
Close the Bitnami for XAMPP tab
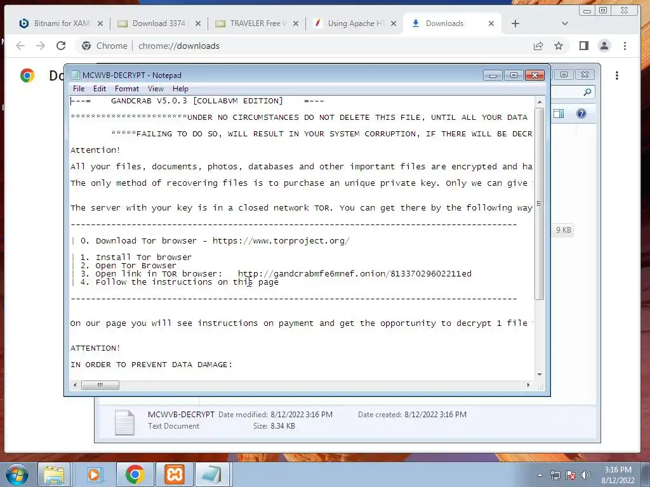click(100, 23)
